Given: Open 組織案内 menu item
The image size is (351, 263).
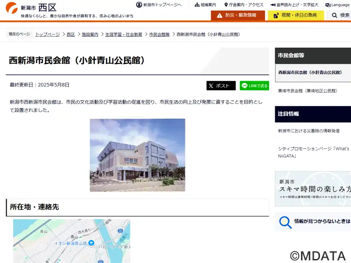Looking at the screenshot, I should pos(205,5).
